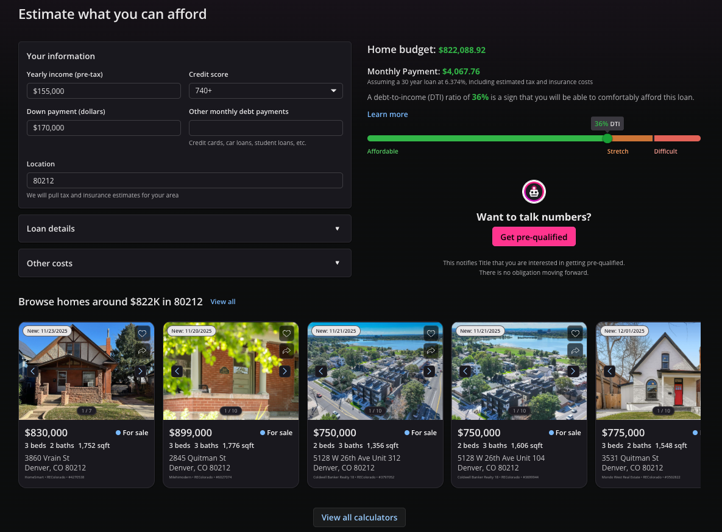Previous photo arrow on Unit 104 listing

(x=465, y=371)
